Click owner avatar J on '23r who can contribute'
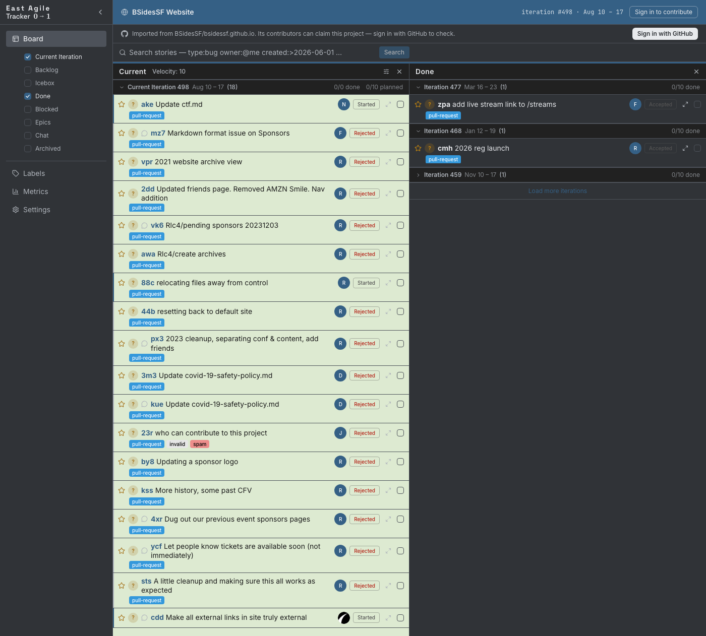706x636 pixels. coord(340,433)
